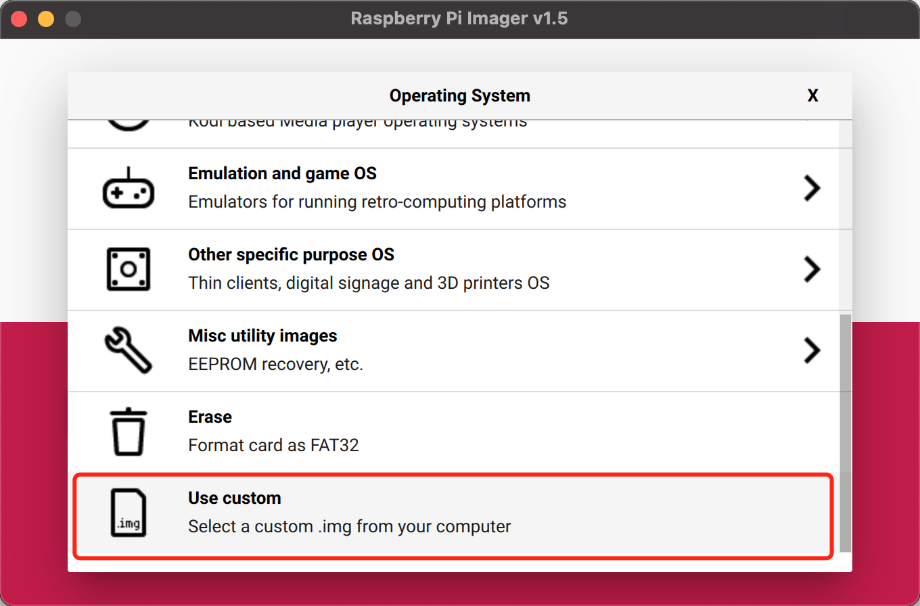
Task: Click the trash can Erase icon
Action: (128, 432)
